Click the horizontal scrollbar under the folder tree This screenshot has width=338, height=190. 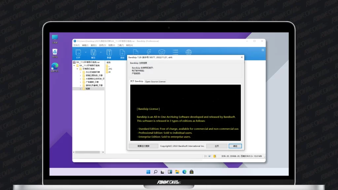(87, 152)
